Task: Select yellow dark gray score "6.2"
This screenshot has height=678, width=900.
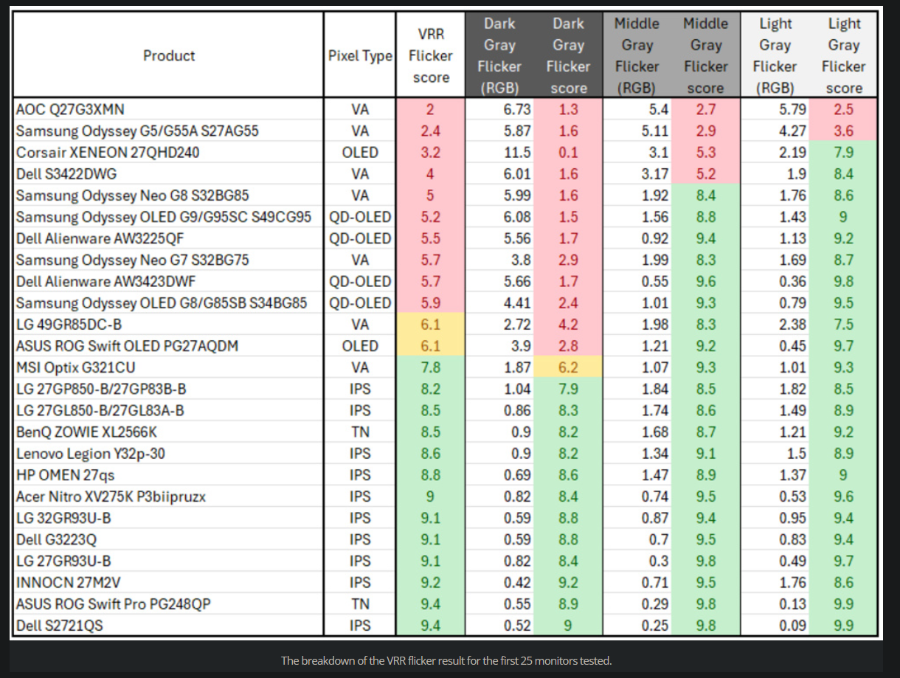Action: (568, 367)
